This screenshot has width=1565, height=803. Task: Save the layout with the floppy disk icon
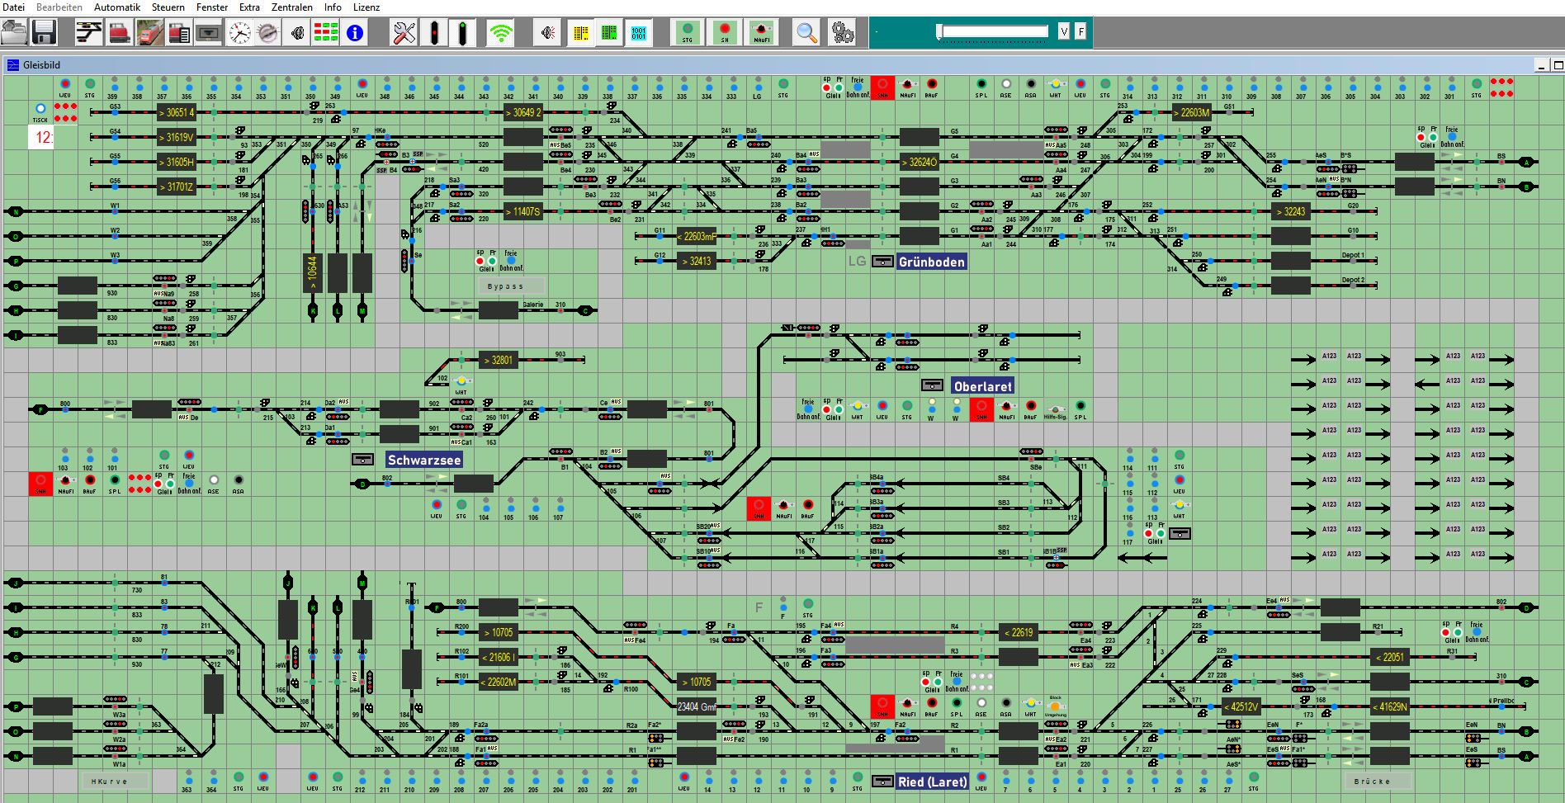(43, 33)
